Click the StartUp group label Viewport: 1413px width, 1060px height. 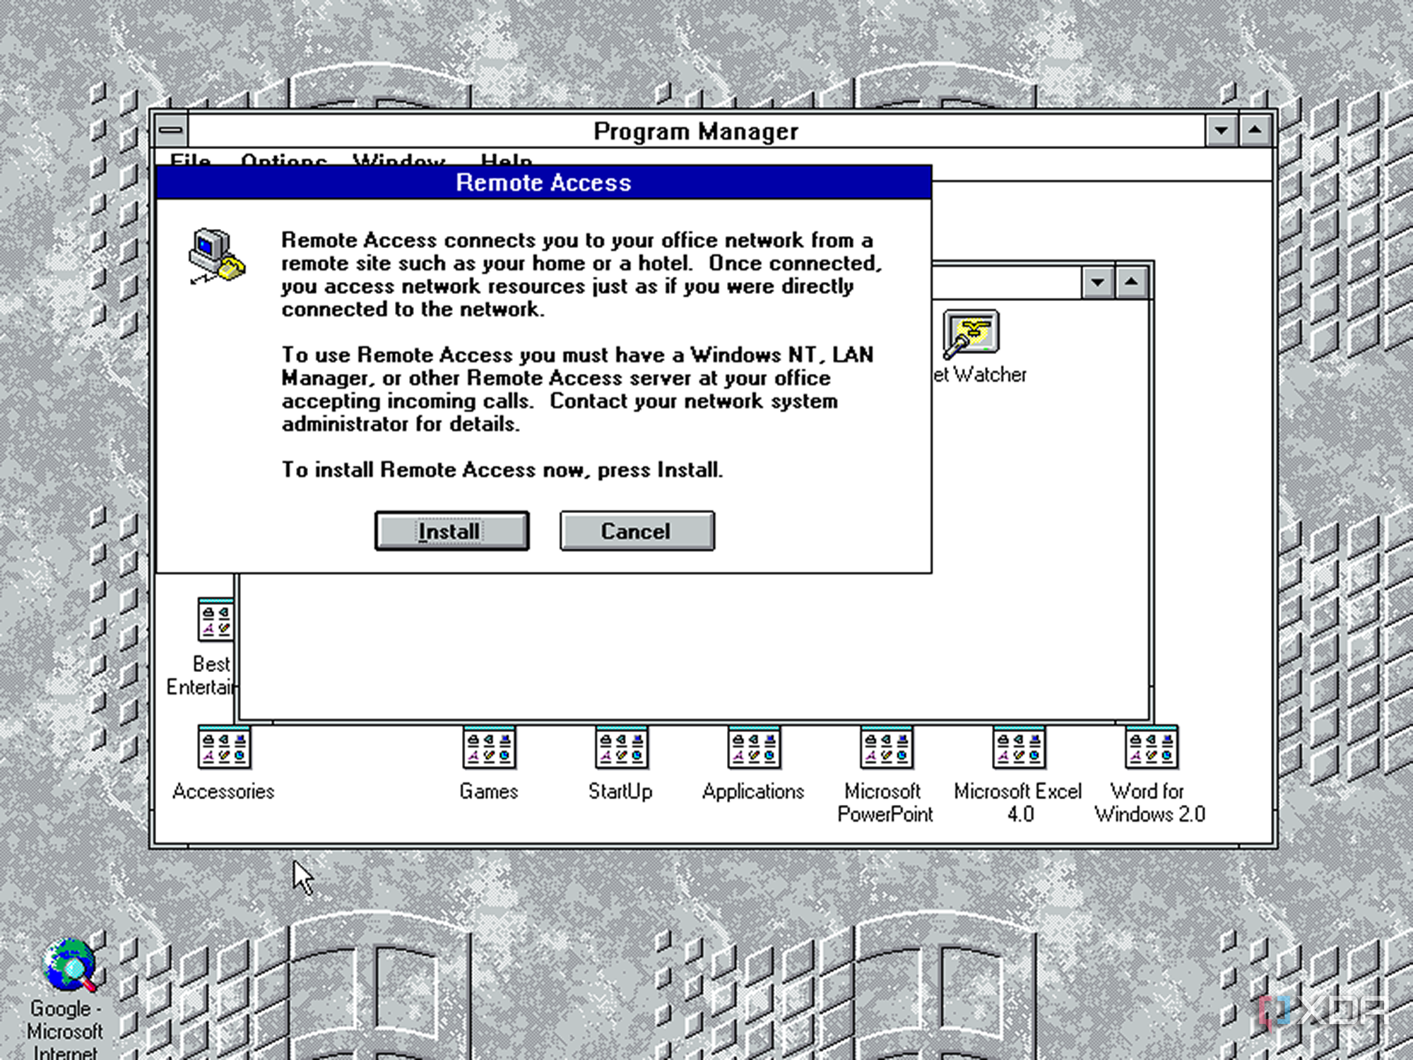point(620,791)
